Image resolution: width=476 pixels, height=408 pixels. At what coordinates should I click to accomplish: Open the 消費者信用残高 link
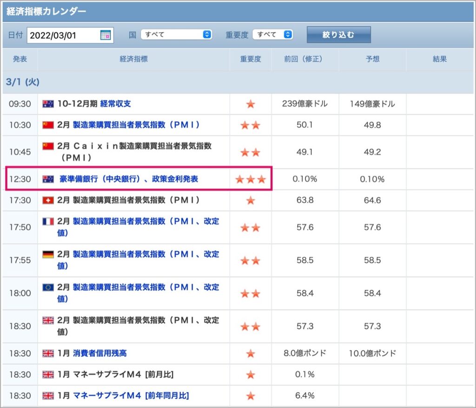(x=100, y=353)
